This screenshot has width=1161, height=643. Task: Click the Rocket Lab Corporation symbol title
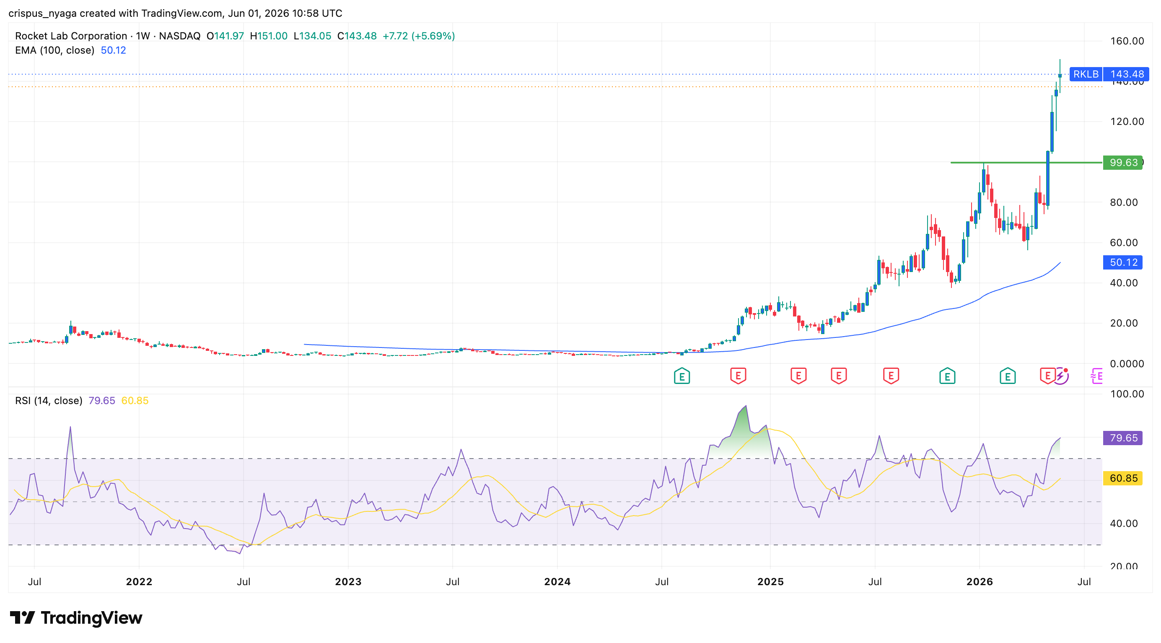coord(71,36)
